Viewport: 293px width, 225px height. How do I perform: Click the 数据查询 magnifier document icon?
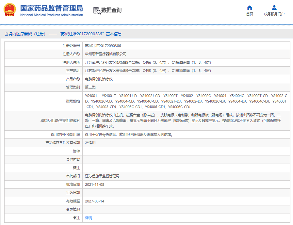click(x=97, y=10)
